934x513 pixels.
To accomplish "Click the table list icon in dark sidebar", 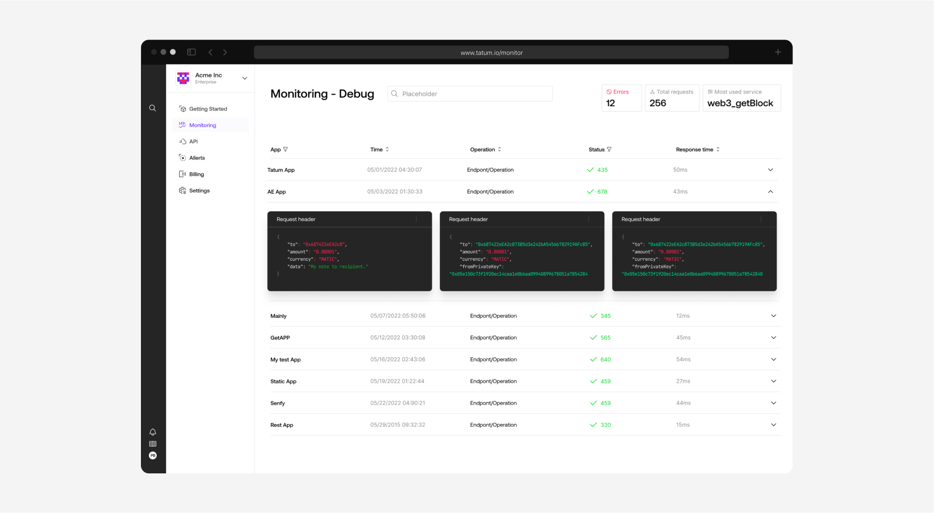I will point(153,444).
